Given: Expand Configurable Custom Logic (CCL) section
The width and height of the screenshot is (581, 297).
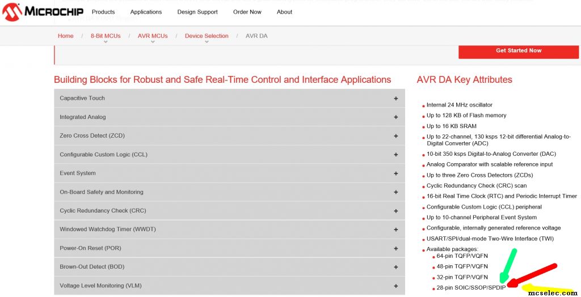Looking at the screenshot, I should 229,154.
